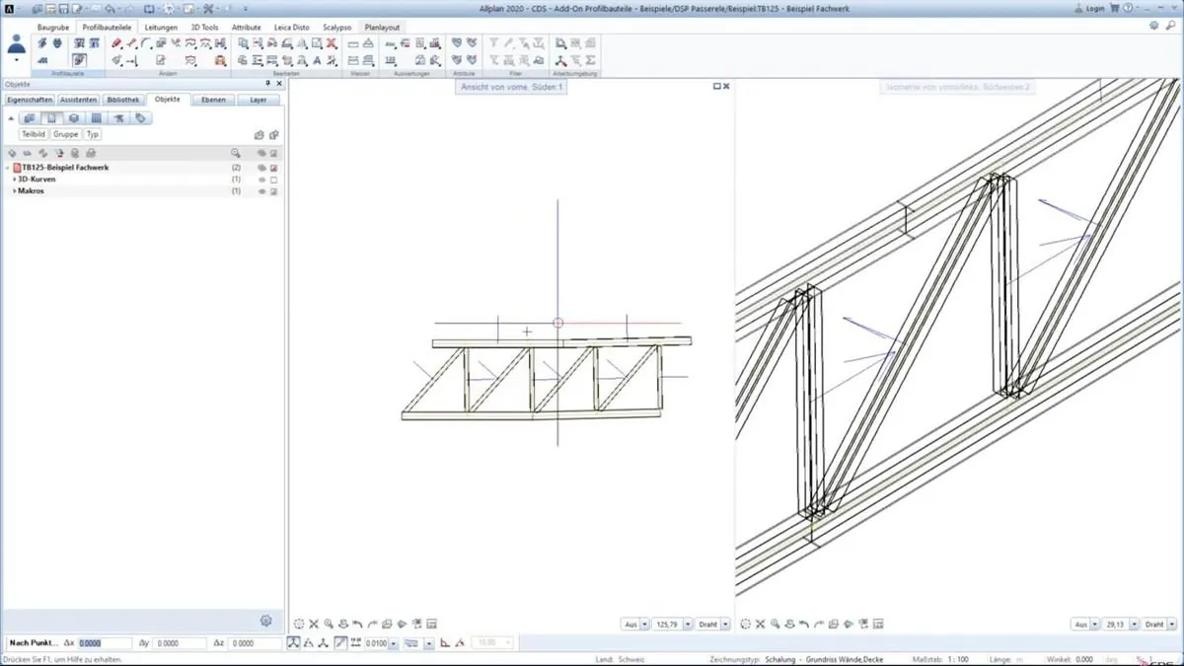Open the Draht dropdown in the right viewport
The width and height of the screenshot is (1184, 666).
pyautogui.click(x=1171, y=625)
